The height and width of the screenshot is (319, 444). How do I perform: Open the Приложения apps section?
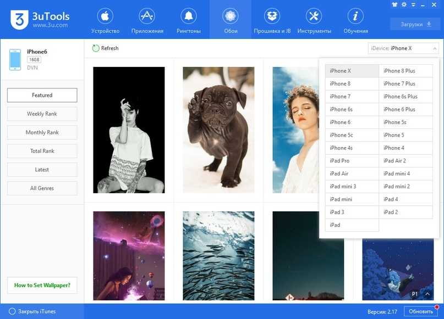coord(147,21)
